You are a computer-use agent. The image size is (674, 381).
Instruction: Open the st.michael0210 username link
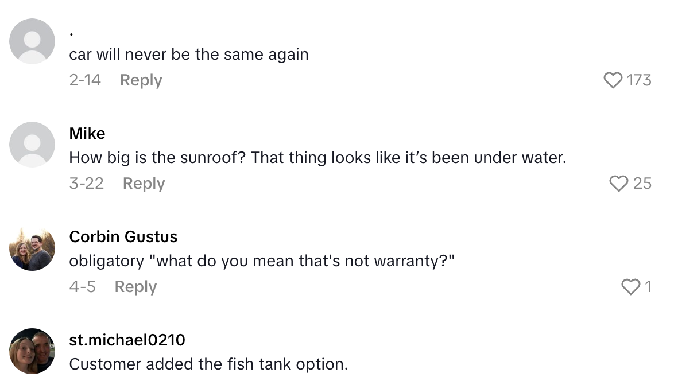[127, 340]
